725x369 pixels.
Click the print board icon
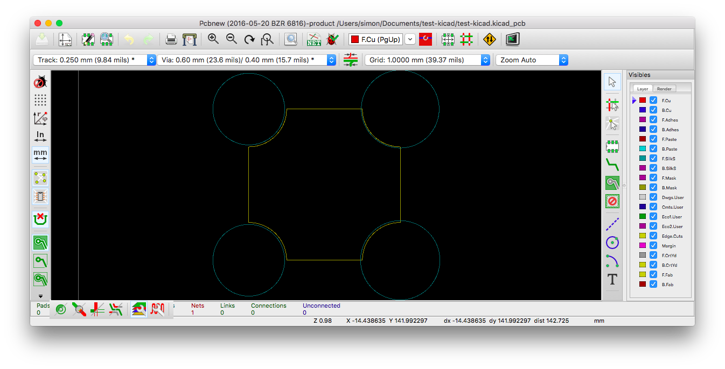point(171,39)
